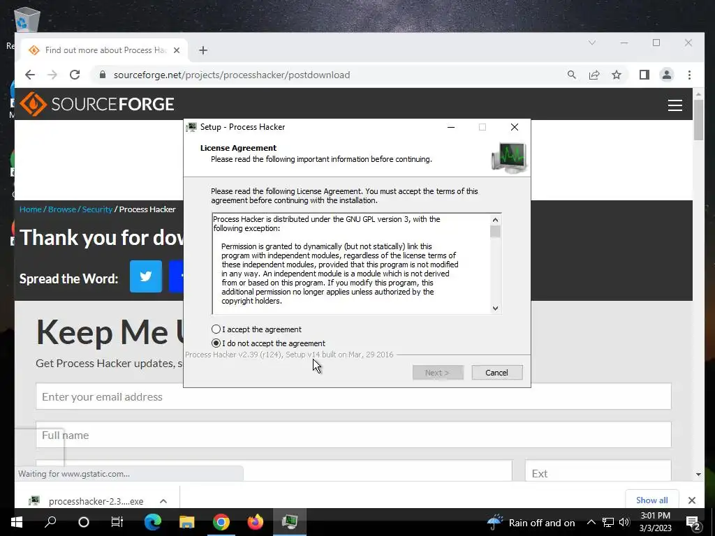
Task: Open Chrome profile avatar
Action: (667, 75)
